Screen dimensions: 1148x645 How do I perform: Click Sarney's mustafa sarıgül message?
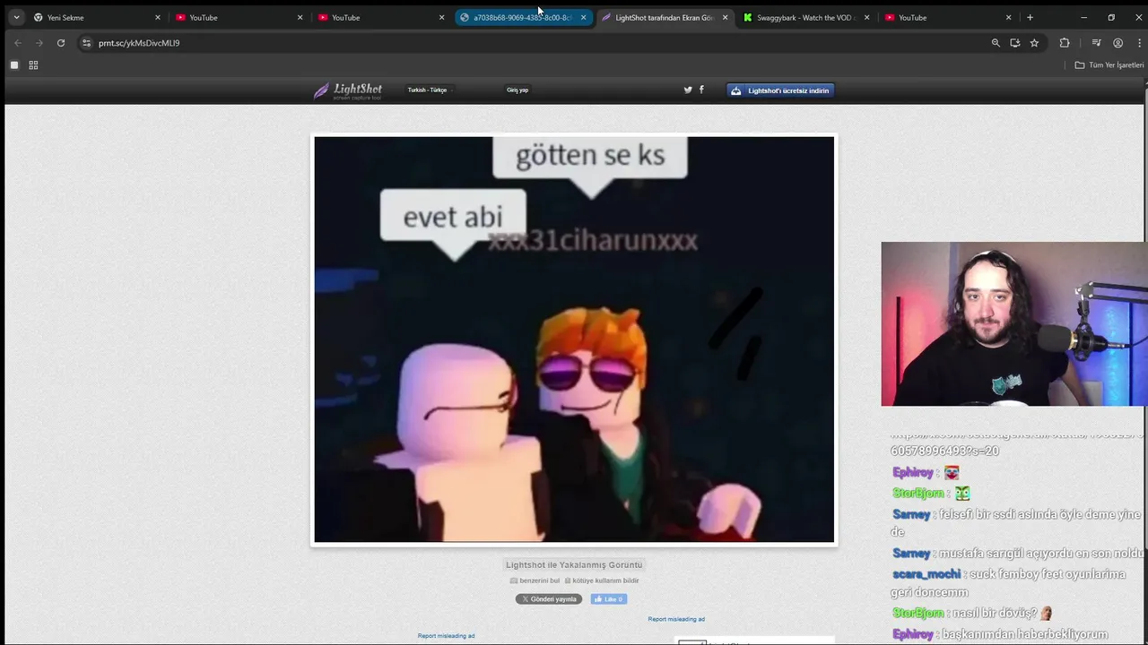(x=1018, y=554)
